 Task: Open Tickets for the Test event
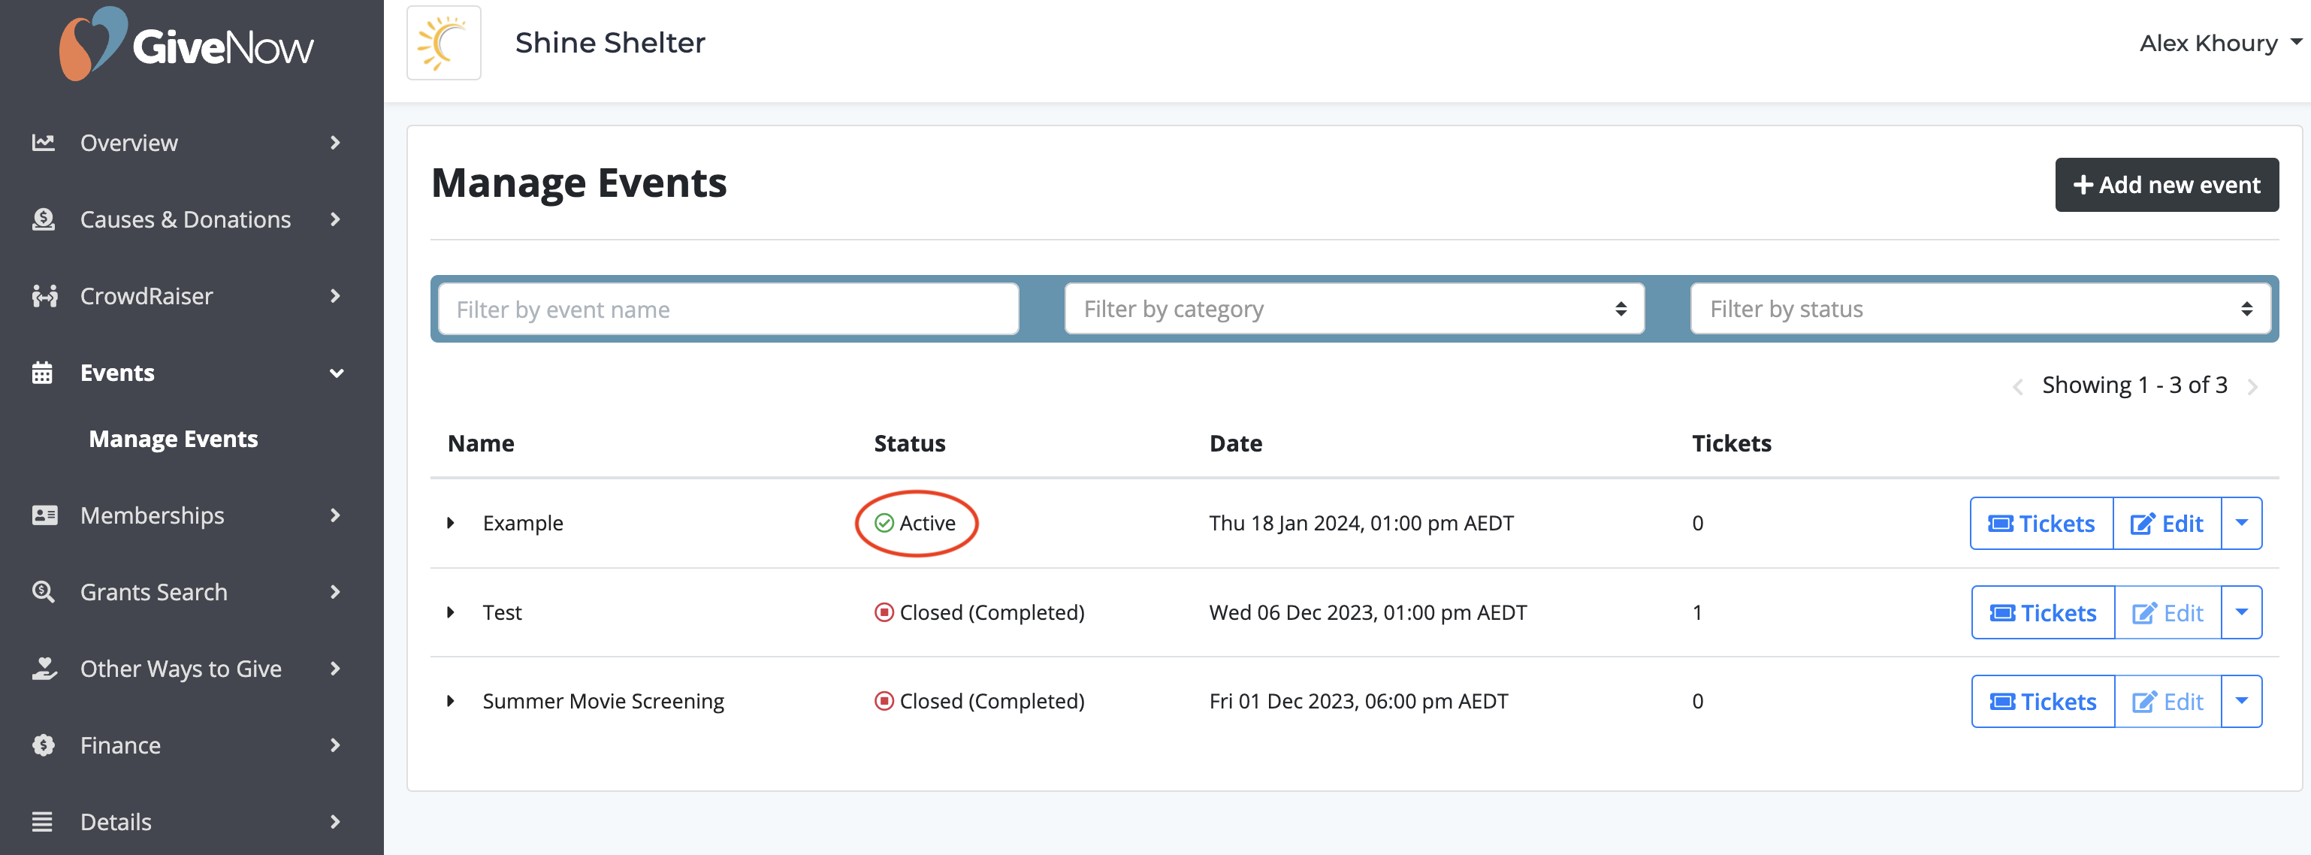(2043, 612)
